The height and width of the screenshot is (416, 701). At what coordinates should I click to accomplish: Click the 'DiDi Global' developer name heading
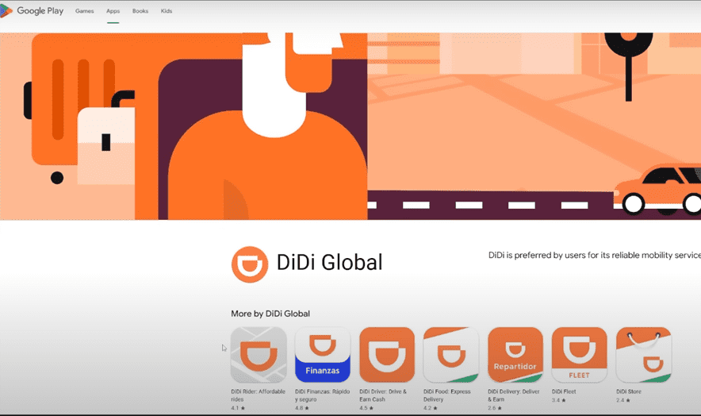(x=329, y=263)
